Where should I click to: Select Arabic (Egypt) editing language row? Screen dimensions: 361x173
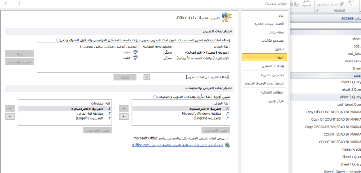coord(133,52)
